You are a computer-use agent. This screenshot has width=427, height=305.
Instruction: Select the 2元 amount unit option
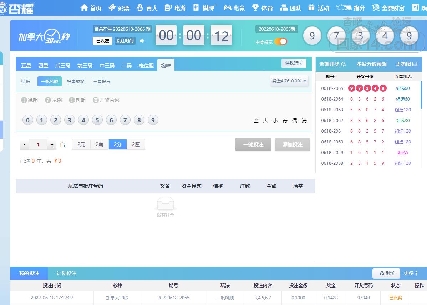[x=81, y=144]
